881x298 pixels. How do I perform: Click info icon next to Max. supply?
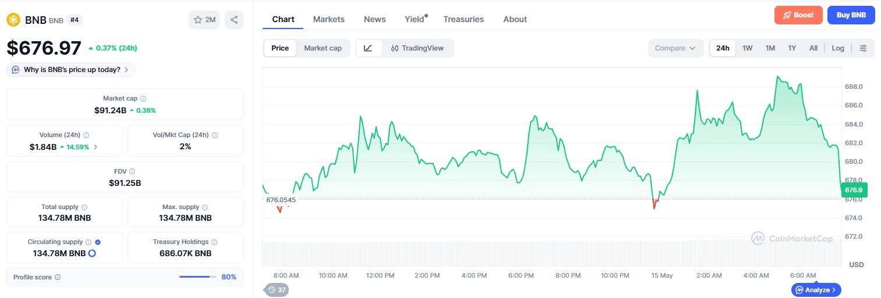point(205,207)
